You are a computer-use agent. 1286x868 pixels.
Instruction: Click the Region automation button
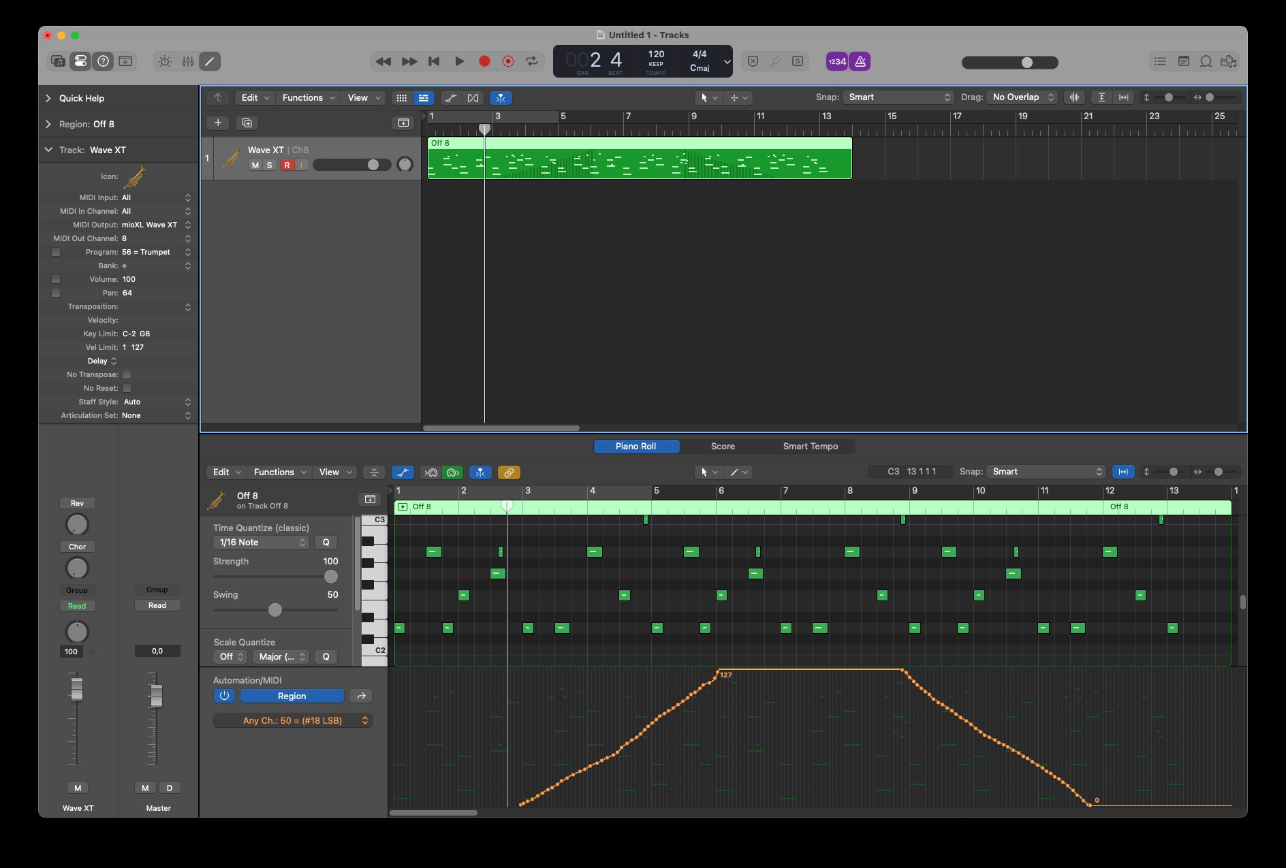pyautogui.click(x=292, y=696)
